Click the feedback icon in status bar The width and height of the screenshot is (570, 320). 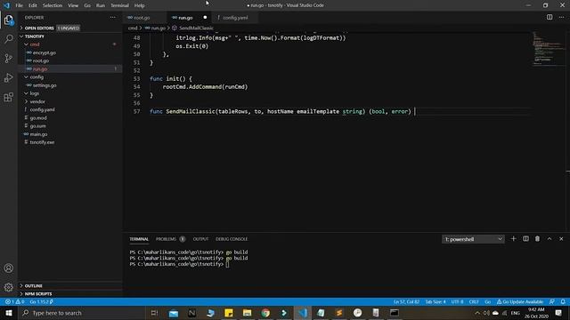pyautogui.click(x=552, y=301)
